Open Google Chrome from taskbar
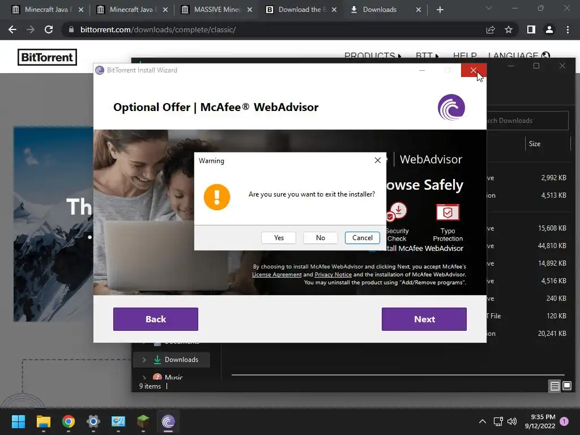Image resolution: width=580 pixels, height=435 pixels. (69, 421)
